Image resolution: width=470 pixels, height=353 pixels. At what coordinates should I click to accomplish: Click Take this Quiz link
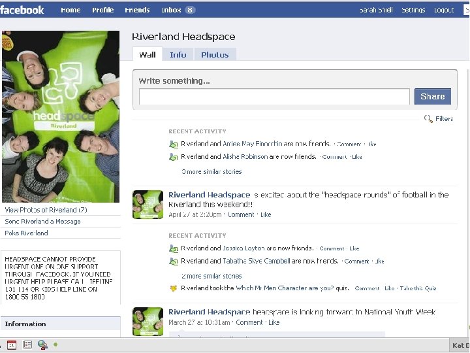coord(418,288)
